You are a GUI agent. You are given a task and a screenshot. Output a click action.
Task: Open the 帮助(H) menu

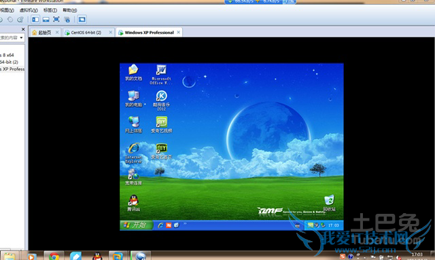(x=69, y=10)
